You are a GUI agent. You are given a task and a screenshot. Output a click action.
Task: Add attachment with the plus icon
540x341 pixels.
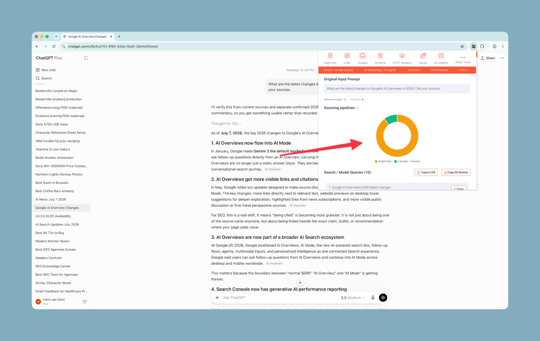click(217, 298)
